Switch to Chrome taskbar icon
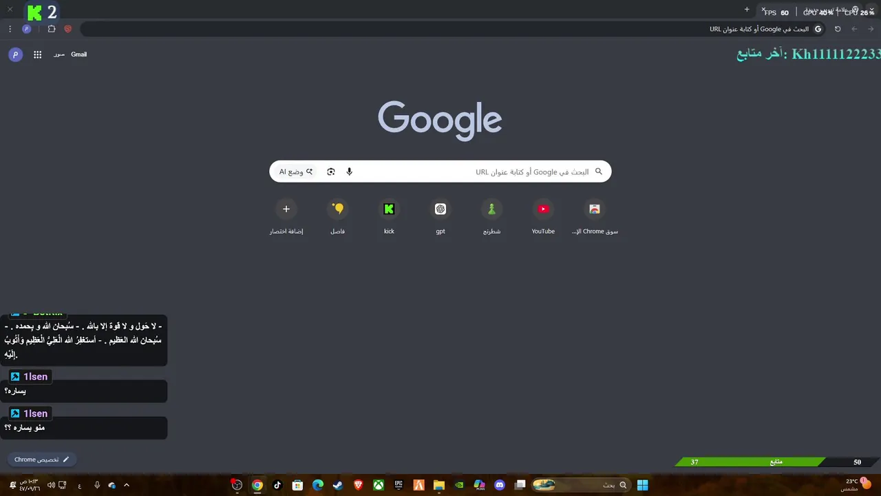 [x=257, y=485]
